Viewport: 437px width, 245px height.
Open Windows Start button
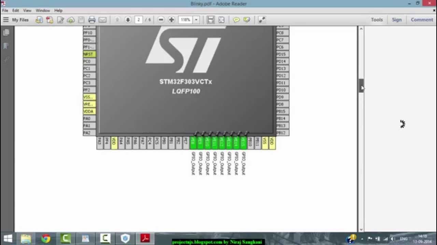tap(8, 239)
